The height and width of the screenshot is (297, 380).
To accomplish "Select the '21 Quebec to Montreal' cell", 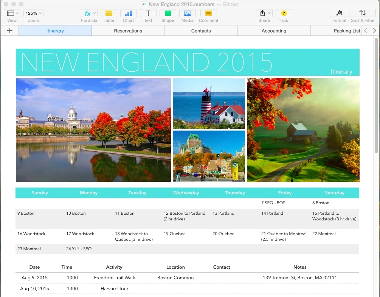I will coord(284,237).
